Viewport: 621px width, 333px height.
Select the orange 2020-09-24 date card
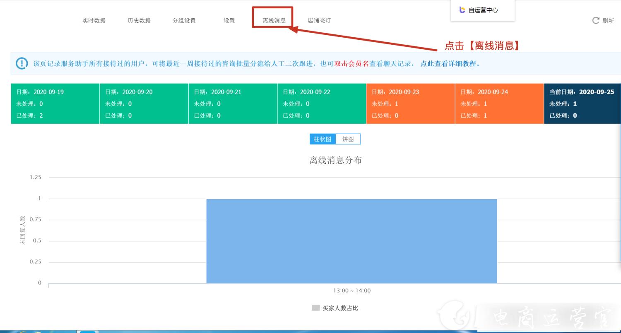499,104
